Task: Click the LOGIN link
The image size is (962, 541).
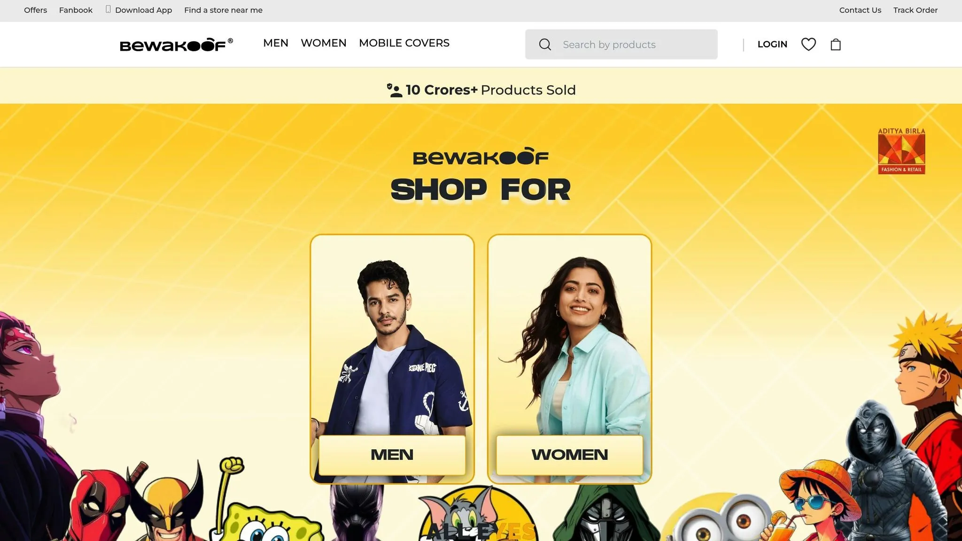Action: click(x=772, y=44)
